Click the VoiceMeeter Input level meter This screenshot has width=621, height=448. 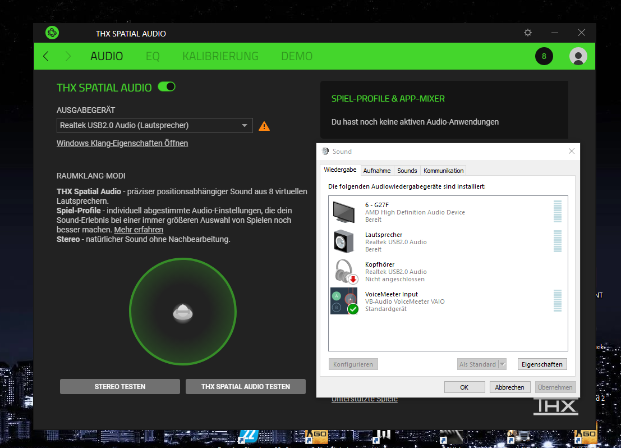point(558,300)
